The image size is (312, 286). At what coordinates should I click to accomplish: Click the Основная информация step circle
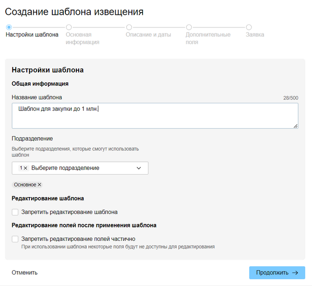pos(69,27)
